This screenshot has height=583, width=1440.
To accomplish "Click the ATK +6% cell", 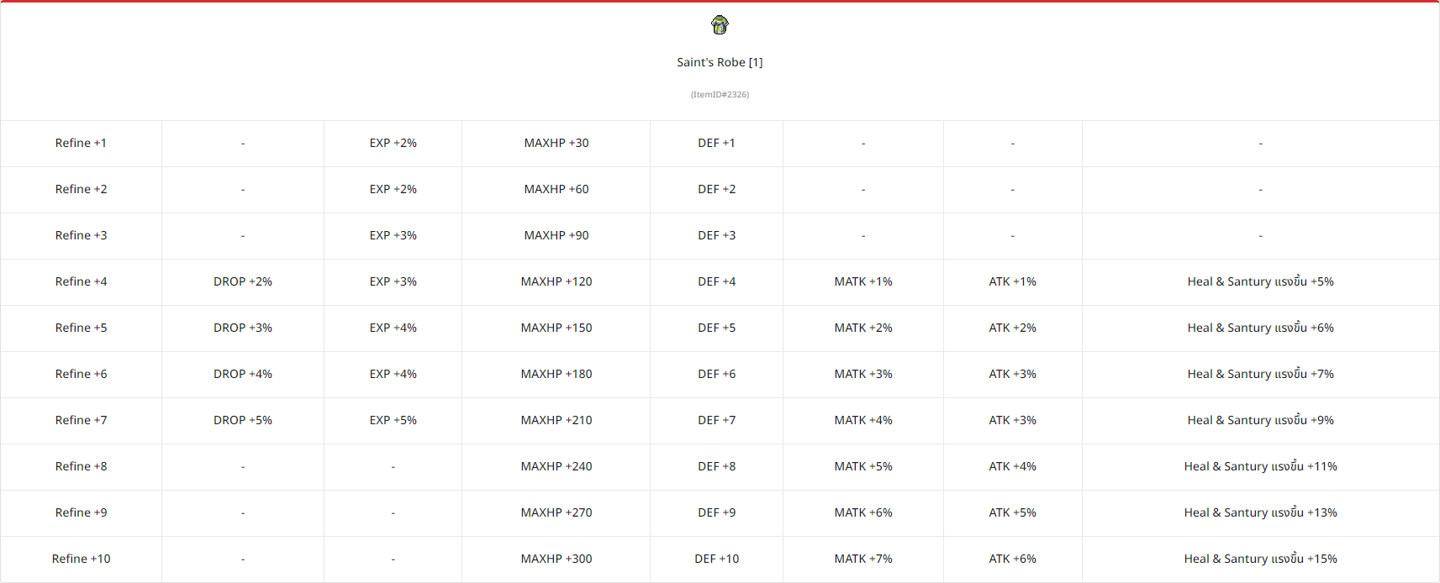I will (x=1012, y=559).
